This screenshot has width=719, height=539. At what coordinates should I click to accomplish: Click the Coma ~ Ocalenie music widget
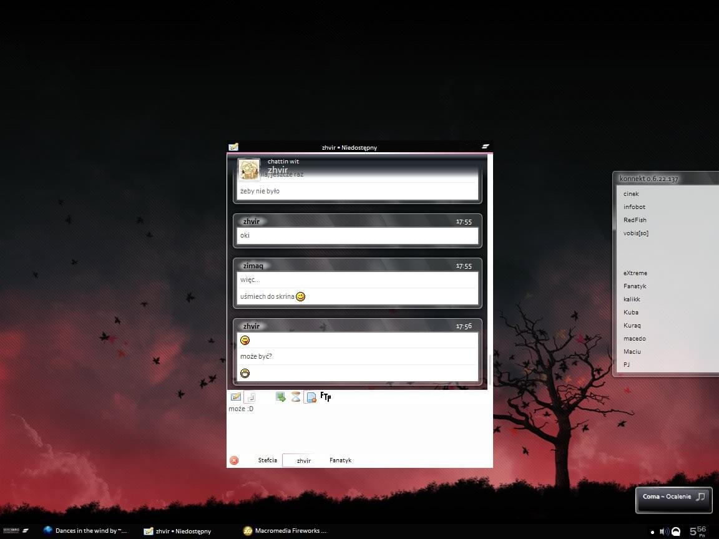tap(673, 497)
